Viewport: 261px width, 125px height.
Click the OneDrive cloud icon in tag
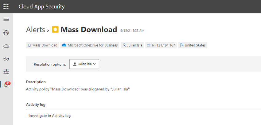click(x=64, y=45)
